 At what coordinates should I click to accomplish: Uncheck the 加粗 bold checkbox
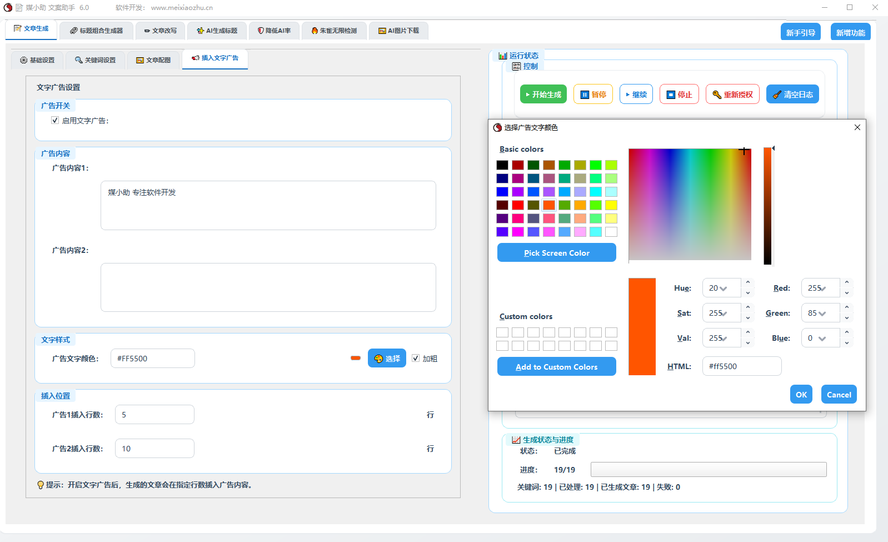coord(416,359)
